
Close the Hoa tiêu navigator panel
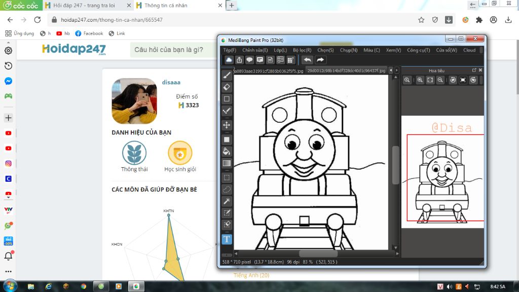[480, 70]
